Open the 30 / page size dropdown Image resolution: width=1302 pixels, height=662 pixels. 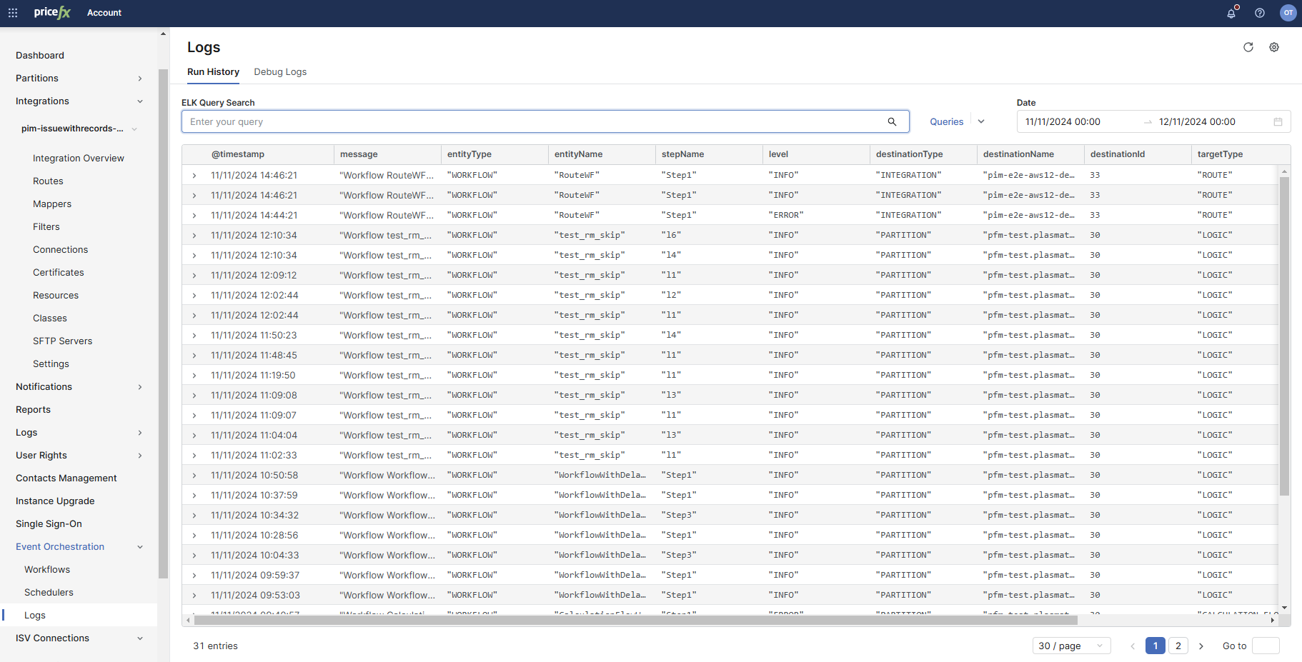(1071, 646)
